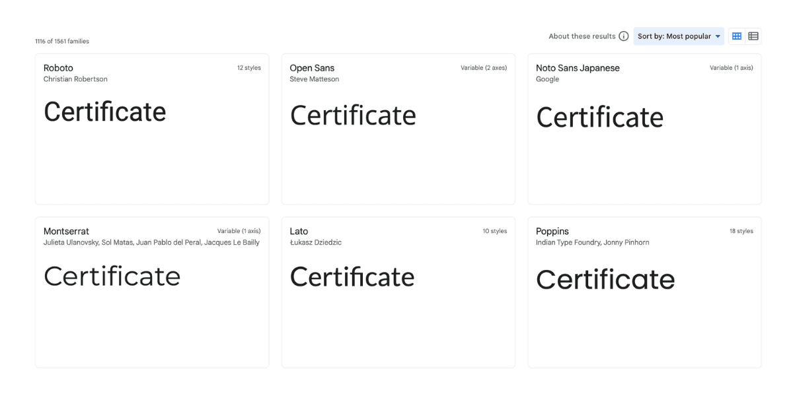The height and width of the screenshot is (396, 793).
Task: Click the 1116 of 1561 families count
Action: point(62,42)
